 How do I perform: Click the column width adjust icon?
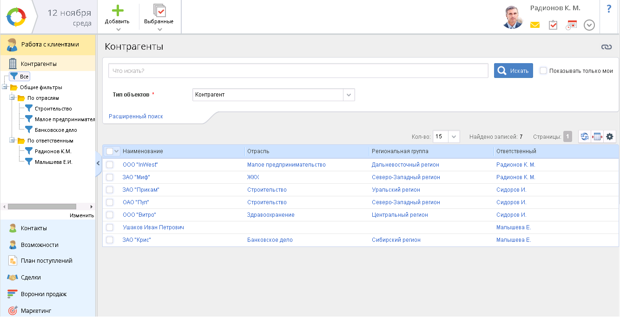pos(597,136)
